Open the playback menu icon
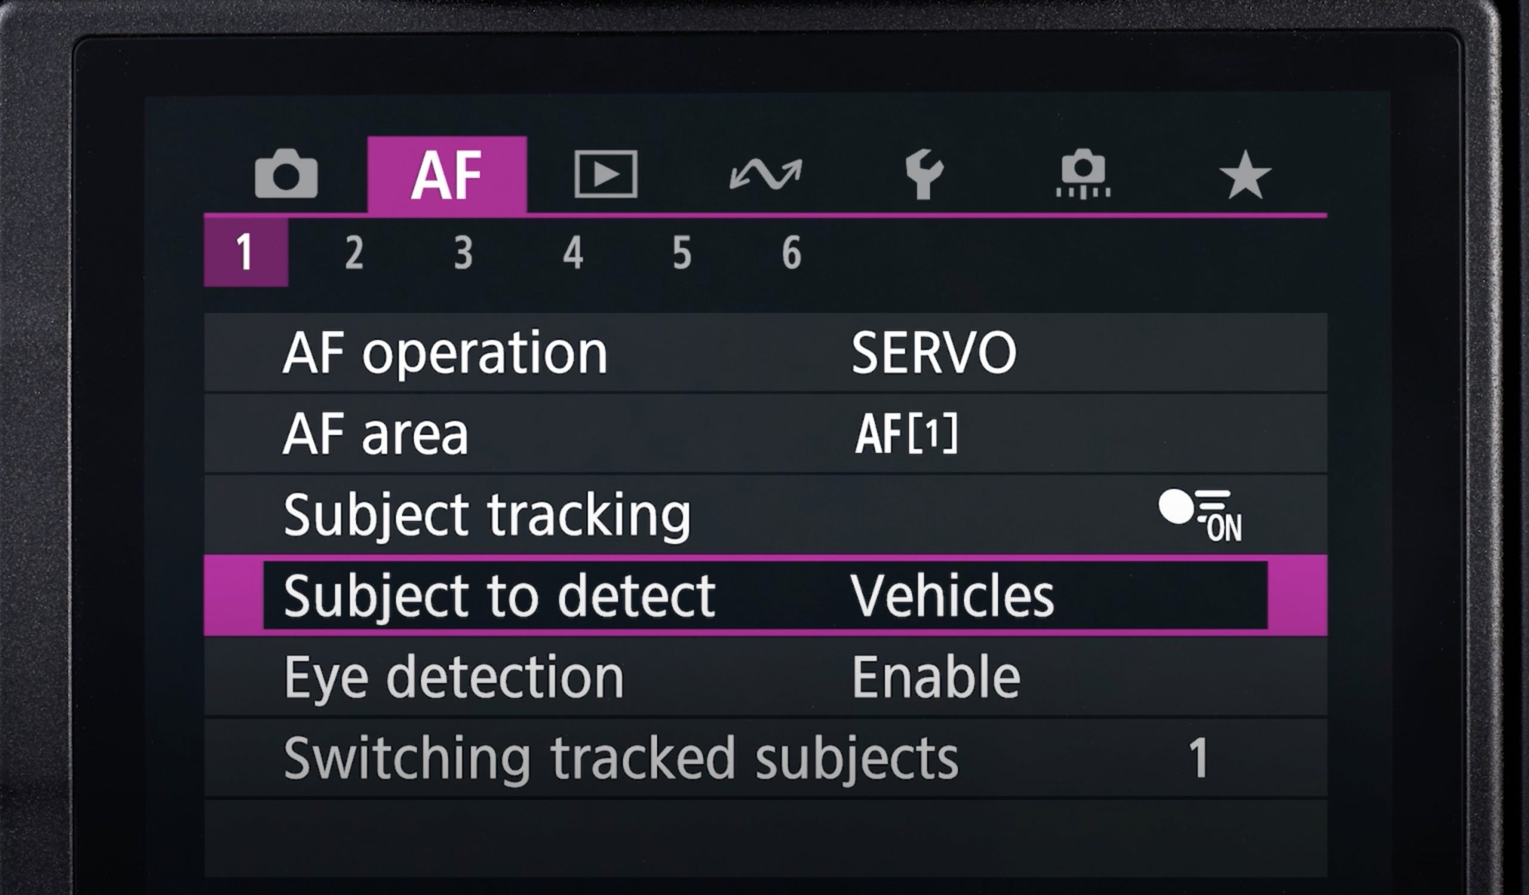Viewport: 1529px width, 895px height. [x=606, y=174]
